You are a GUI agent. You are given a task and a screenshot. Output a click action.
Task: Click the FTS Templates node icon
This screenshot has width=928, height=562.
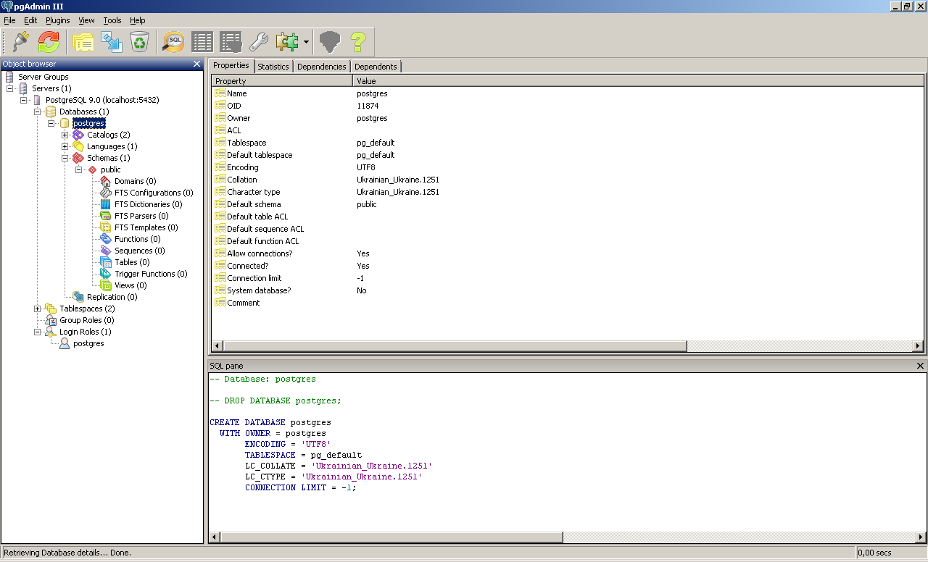coord(106,227)
